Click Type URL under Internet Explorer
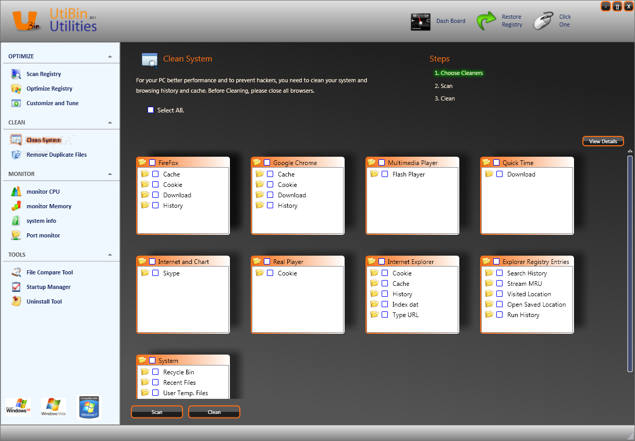 [406, 315]
